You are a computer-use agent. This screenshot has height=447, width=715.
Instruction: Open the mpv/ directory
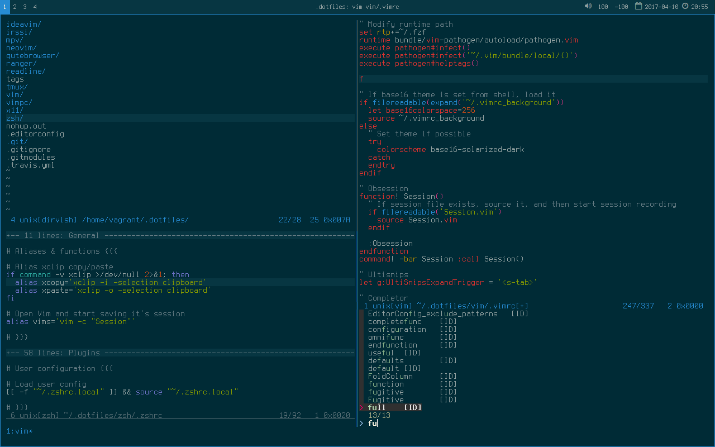15,40
